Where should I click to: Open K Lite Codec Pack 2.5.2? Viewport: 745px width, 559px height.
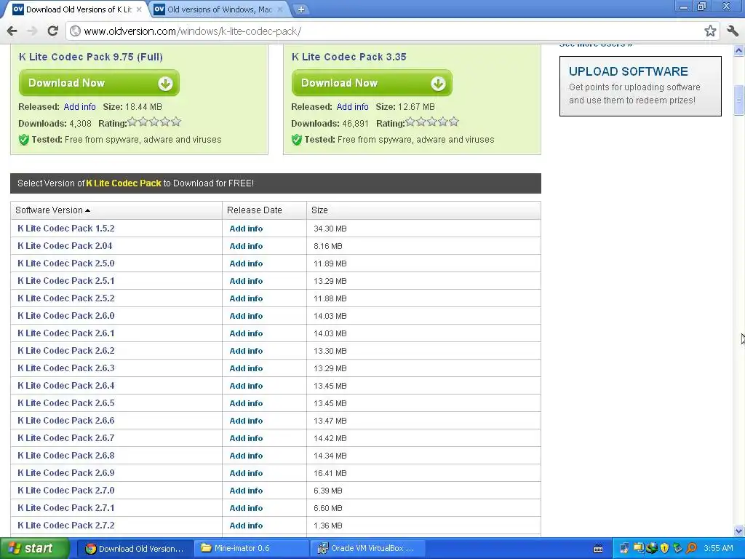[x=66, y=298]
